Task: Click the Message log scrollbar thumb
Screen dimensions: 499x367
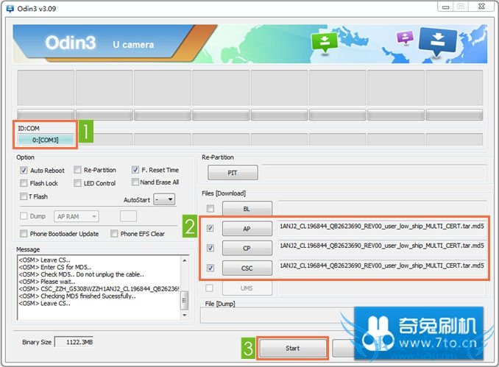Action: click(x=185, y=300)
